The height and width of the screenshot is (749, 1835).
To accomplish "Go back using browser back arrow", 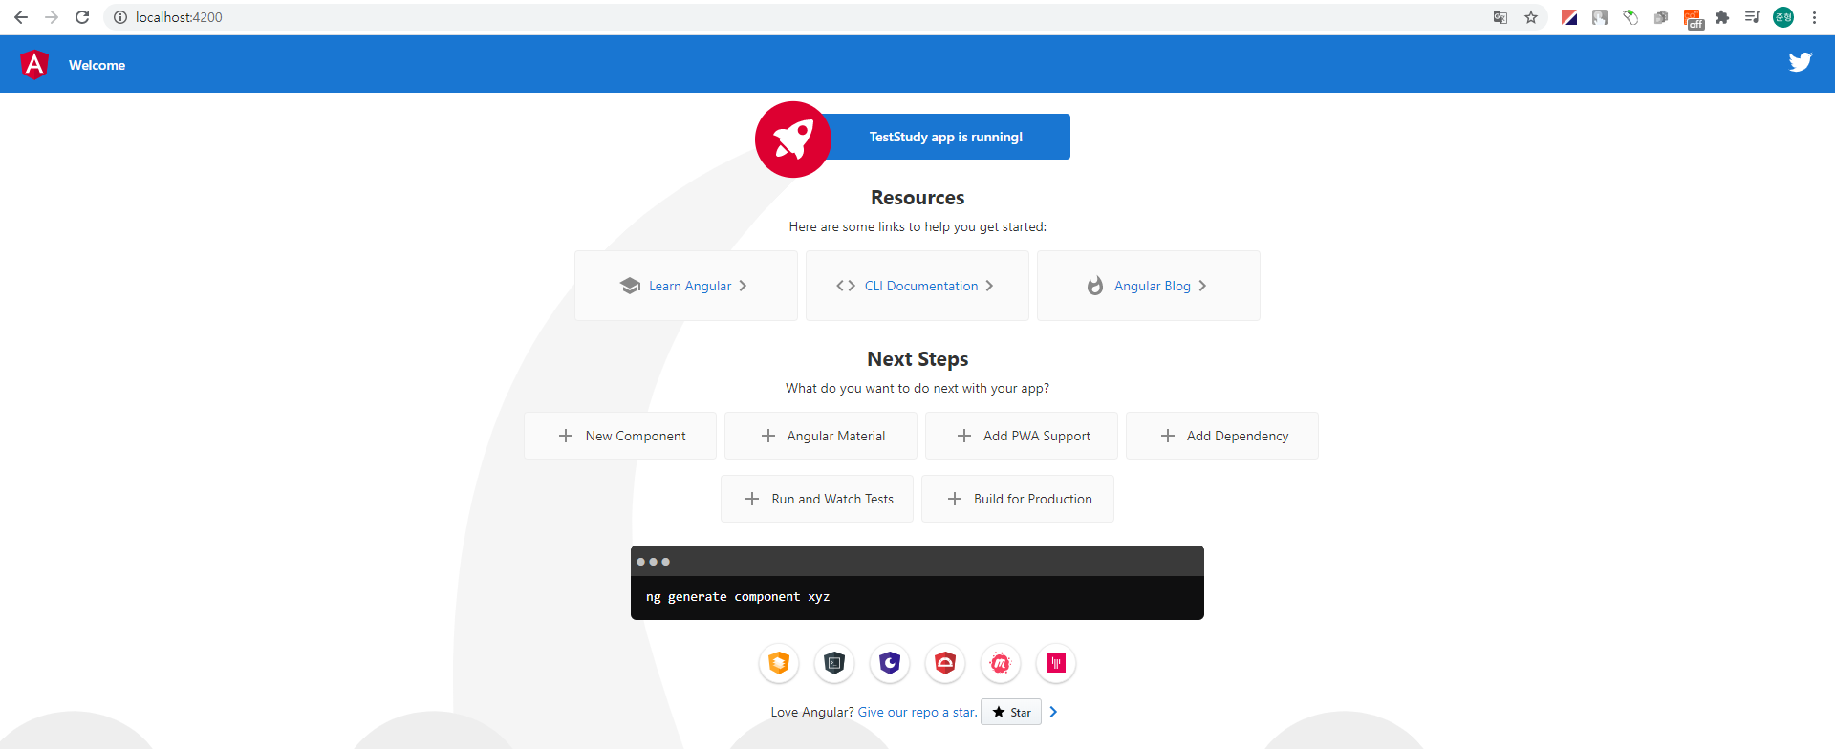I will 21,17.
